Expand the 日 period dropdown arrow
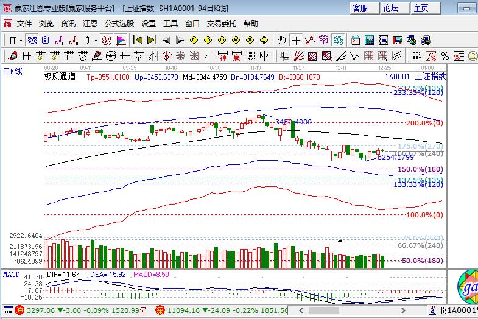Screen dimensions: 478x319 pyautogui.click(x=21, y=40)
